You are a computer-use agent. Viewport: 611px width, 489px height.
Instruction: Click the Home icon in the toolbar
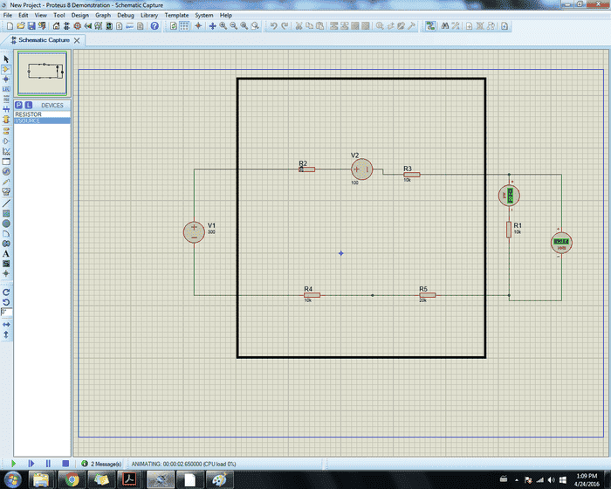tap(57, 27)
